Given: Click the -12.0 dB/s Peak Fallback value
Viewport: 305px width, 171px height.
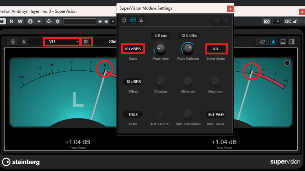Looking at the screenshot, I should [188, 35].
